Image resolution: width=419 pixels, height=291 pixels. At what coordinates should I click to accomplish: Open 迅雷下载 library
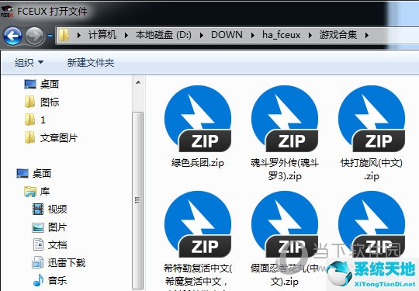[67, 263]
